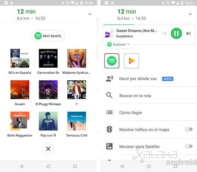Tap the satellite view picture icon
This screenshot has height=172, width=197.
[109, 146]
